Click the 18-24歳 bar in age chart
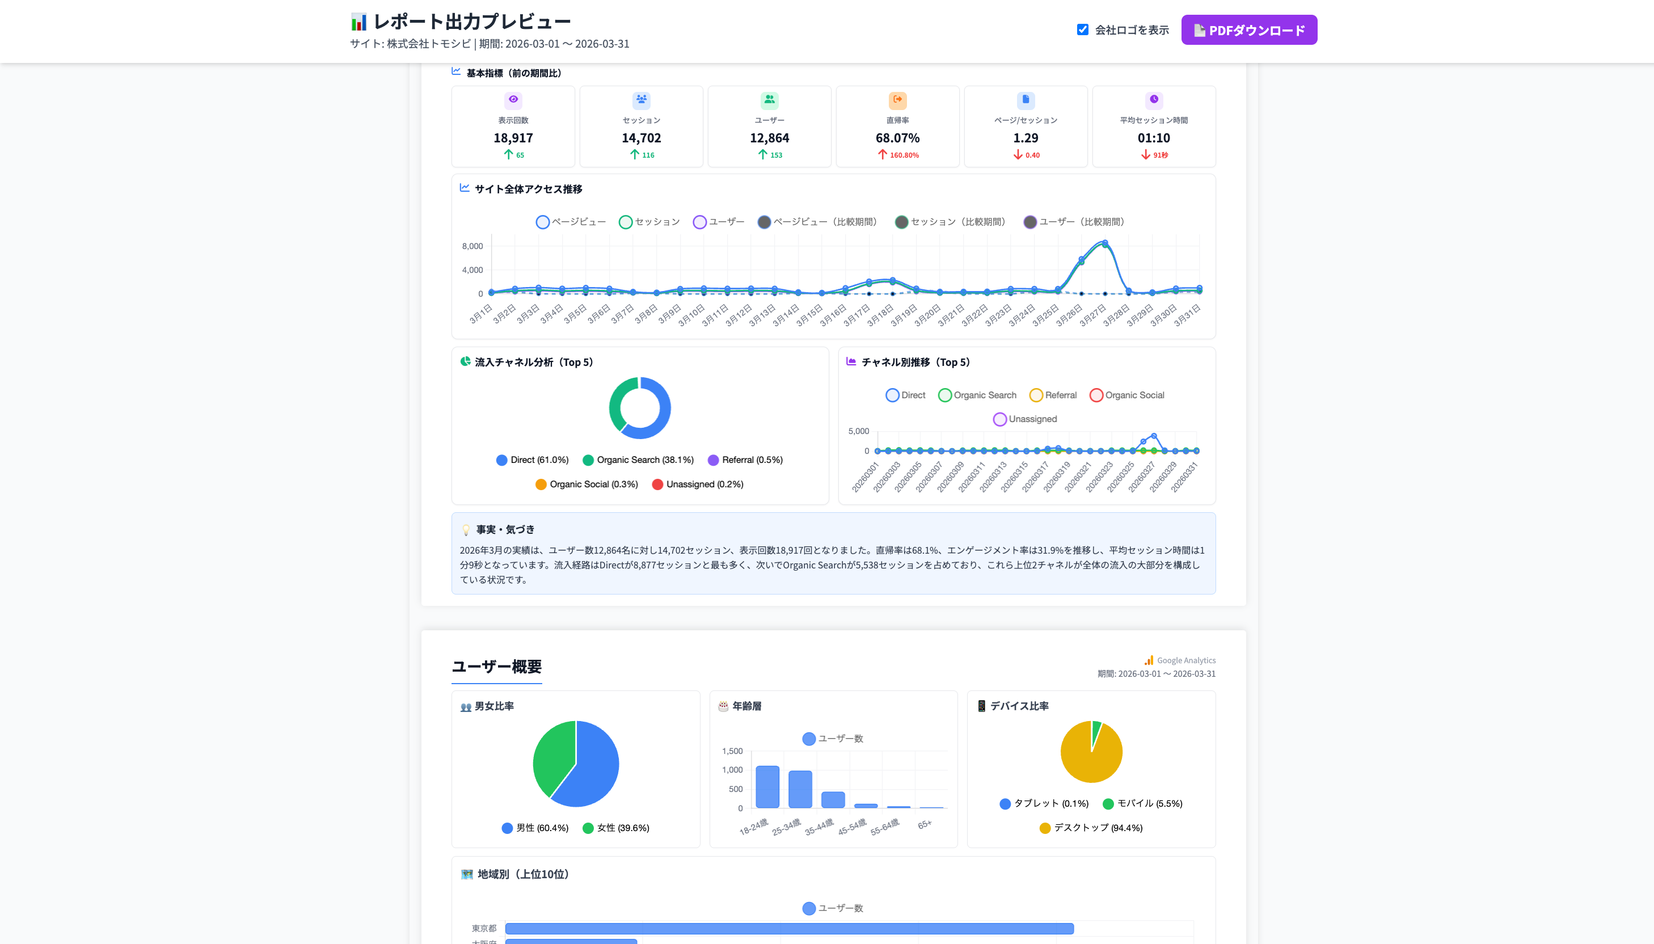Screen dimensions: 1654x944 point(767,786)
